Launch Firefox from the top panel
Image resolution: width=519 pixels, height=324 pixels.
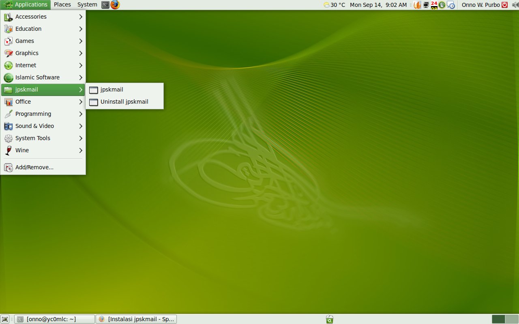(x=115, y=5)
